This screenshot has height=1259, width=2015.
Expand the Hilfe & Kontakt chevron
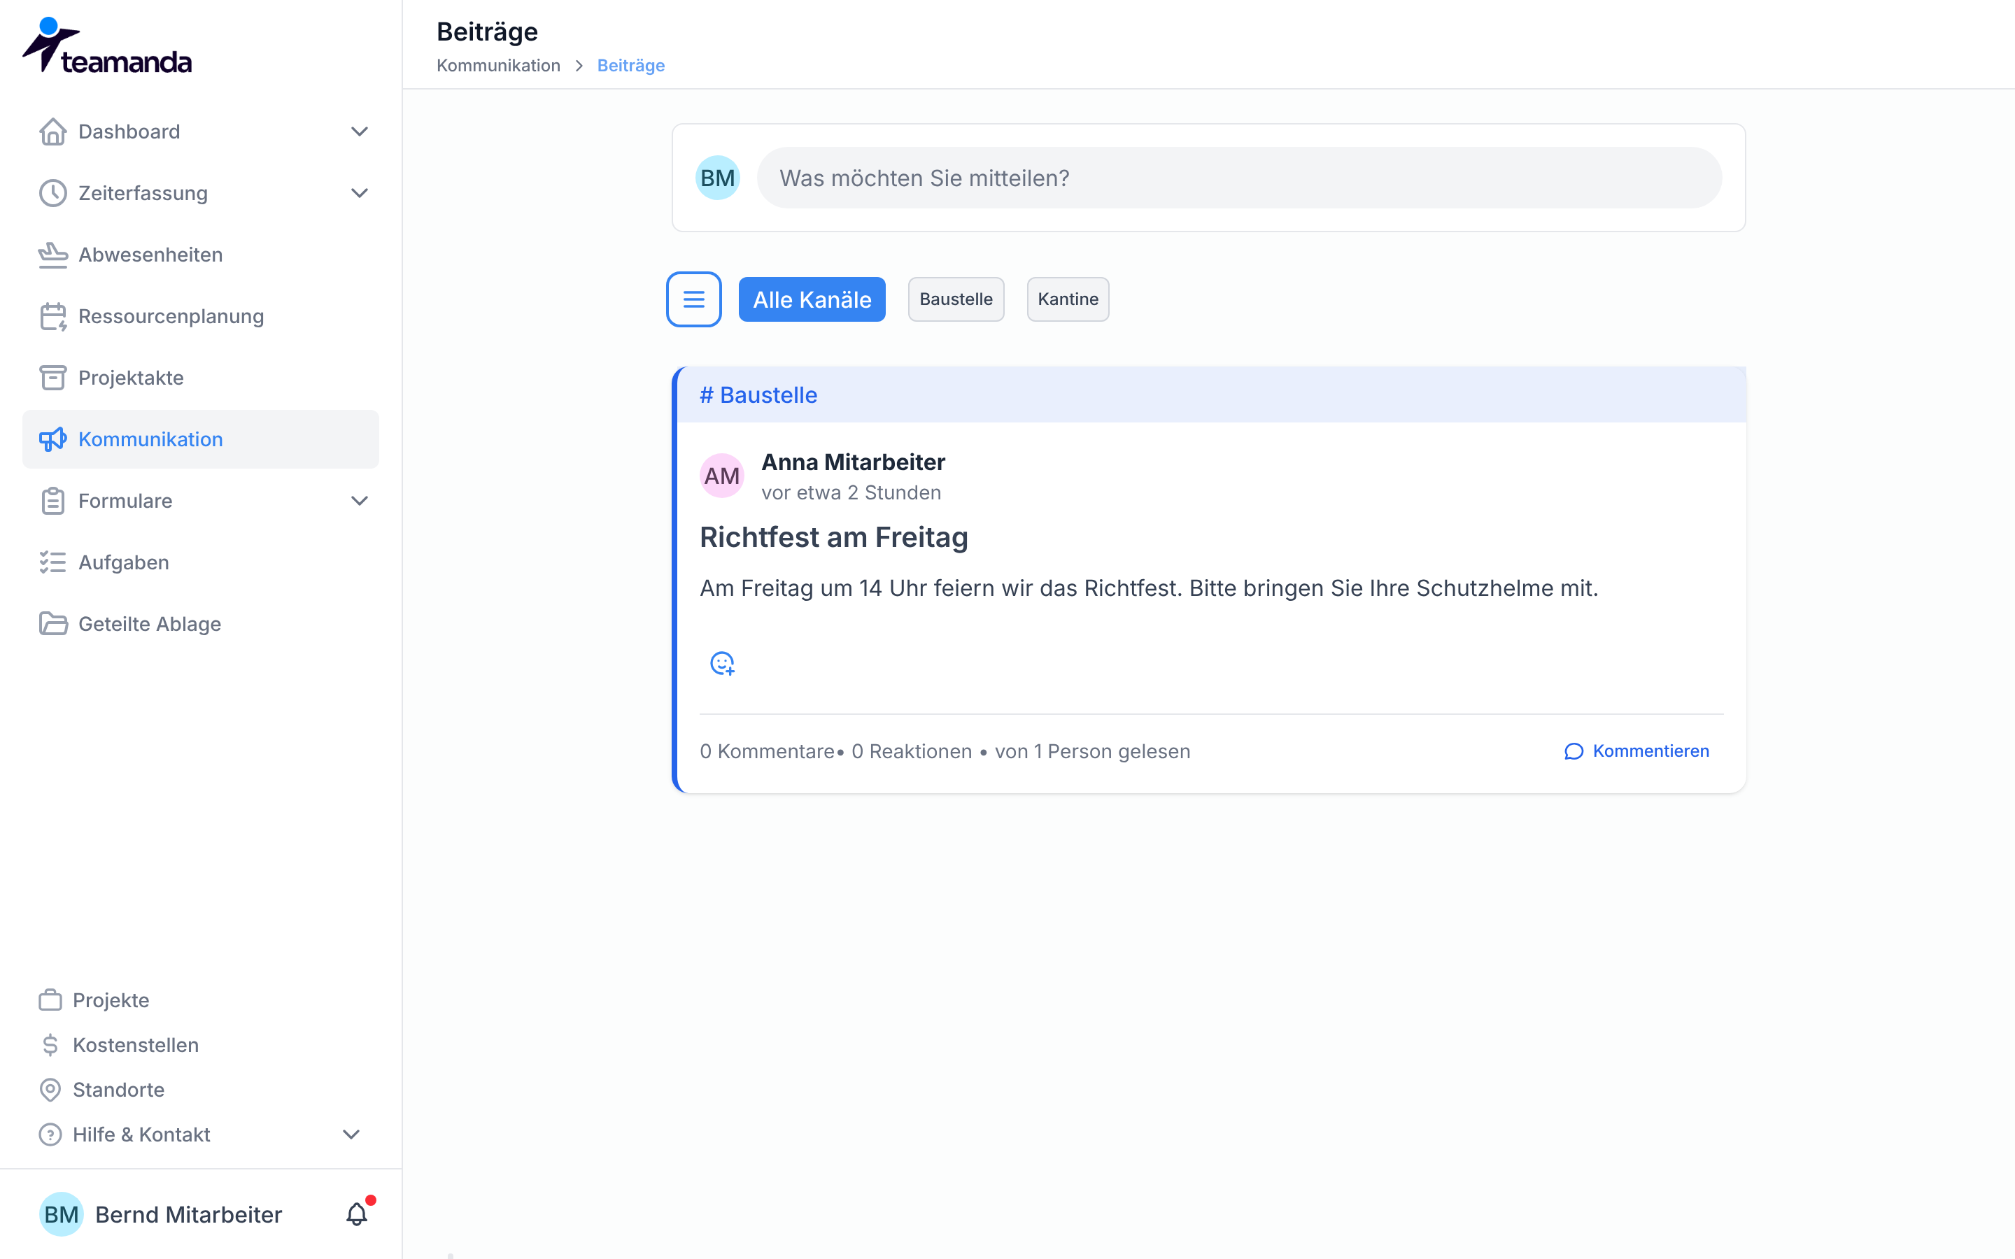pos(351,1135)
